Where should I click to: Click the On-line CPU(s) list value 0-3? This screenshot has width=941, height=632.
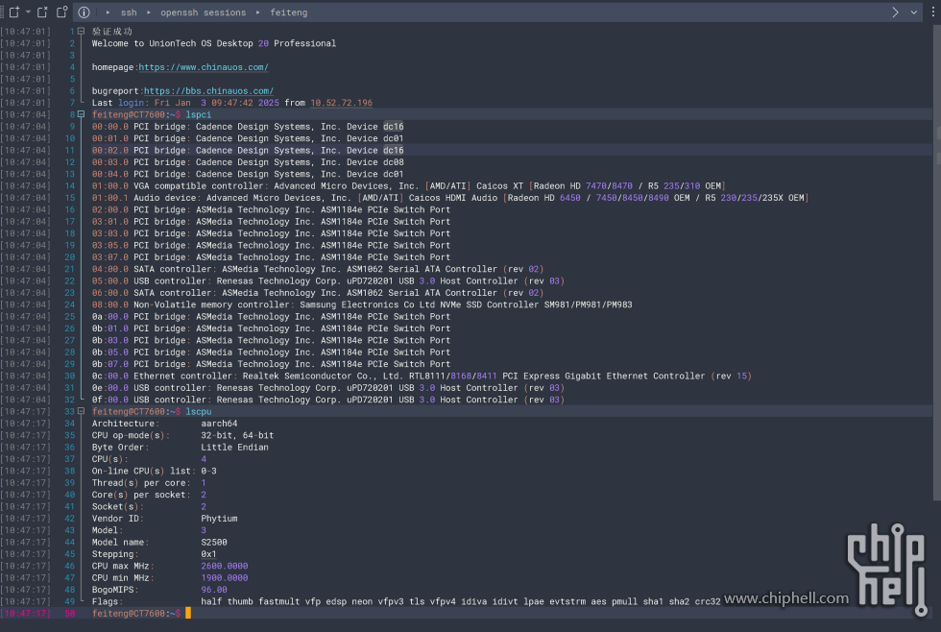pos(209,472)
